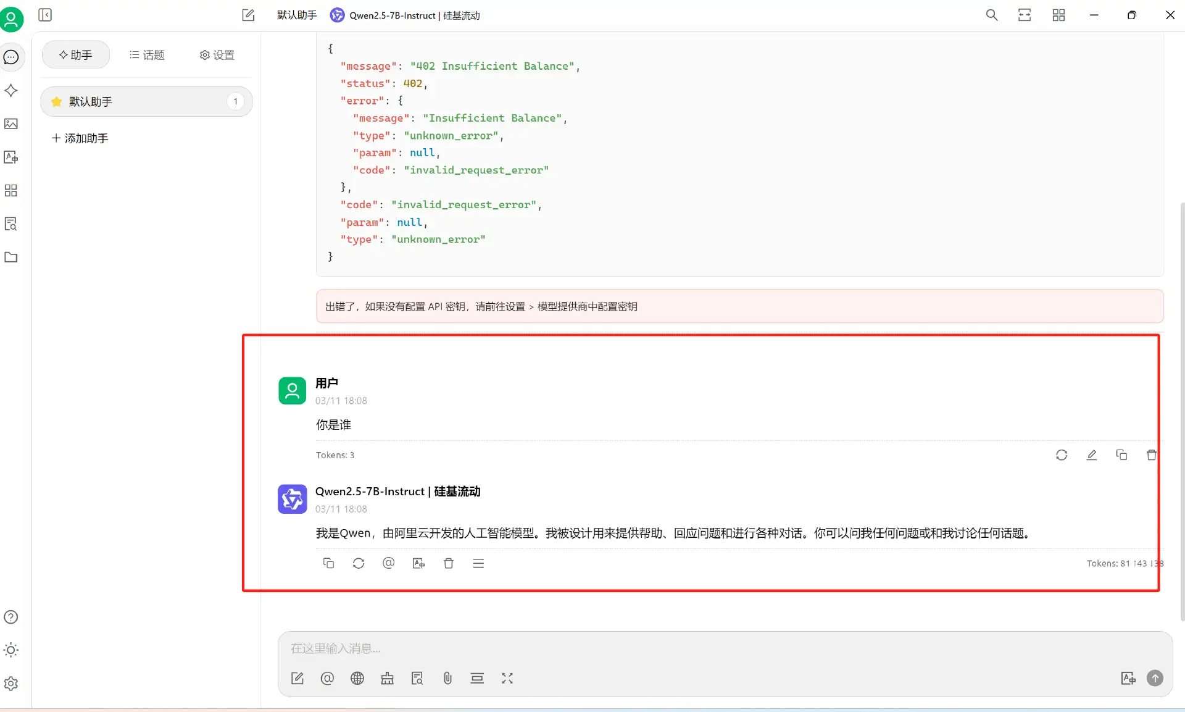Switch to the 设置 tab
The height and width of the screenshot is (712, 1185).
point(217,55)
